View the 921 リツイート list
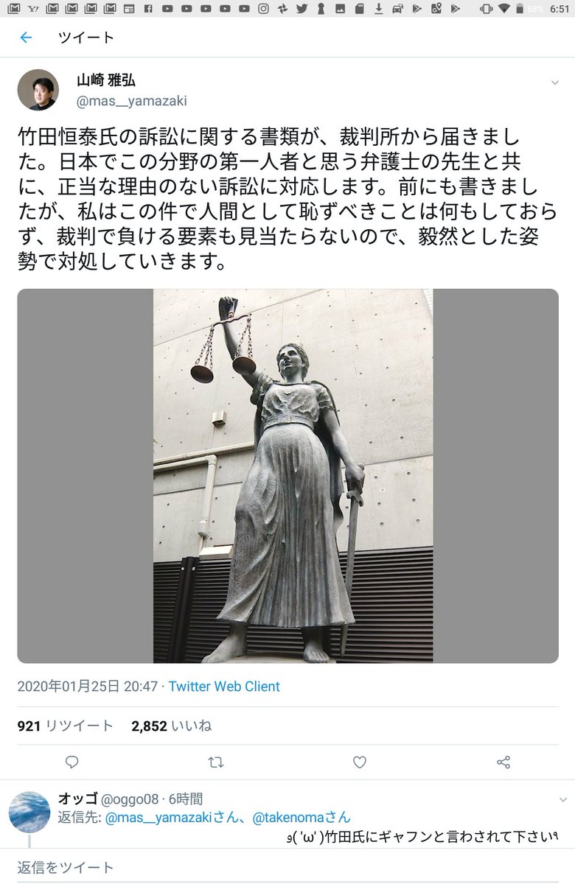This screenshot has width=575, height=884. point(65,726)
